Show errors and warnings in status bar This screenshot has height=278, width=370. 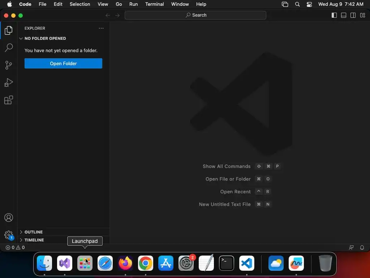tap(15, 248)
